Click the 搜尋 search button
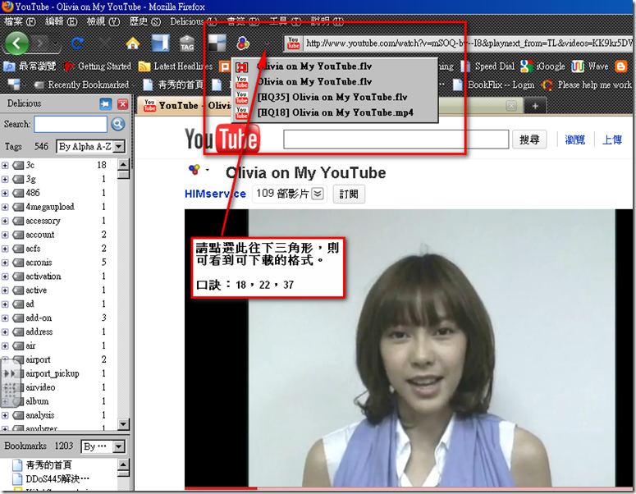636x494 pixels. (529, 140)
